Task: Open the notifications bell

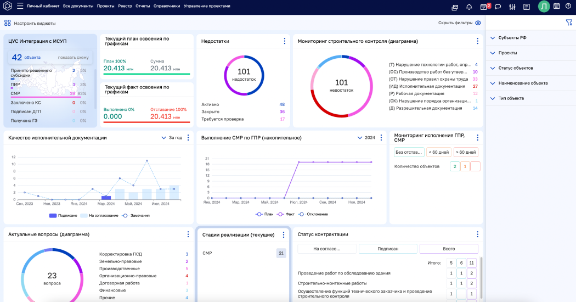Action: click(x=469, y=7)
